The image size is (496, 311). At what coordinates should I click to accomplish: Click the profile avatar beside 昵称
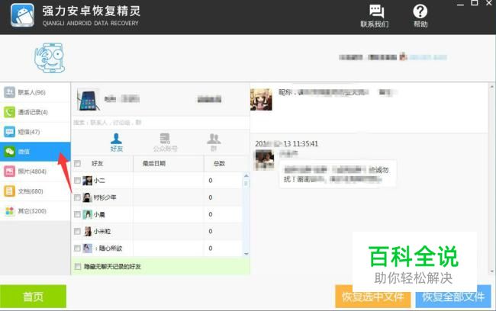pyautogui.click(x=261, y=100)
